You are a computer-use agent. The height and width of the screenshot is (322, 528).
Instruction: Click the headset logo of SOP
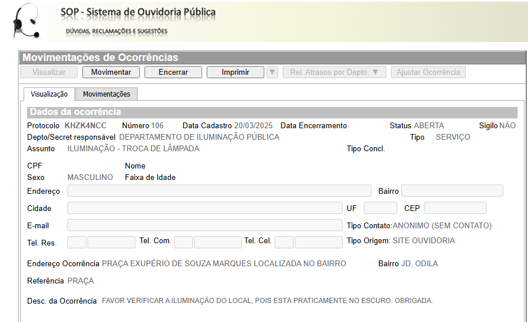pos(26,21)
